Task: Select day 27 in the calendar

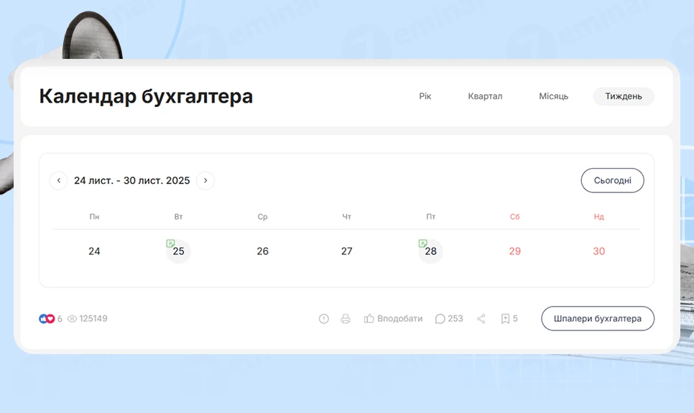Action: 346,251
